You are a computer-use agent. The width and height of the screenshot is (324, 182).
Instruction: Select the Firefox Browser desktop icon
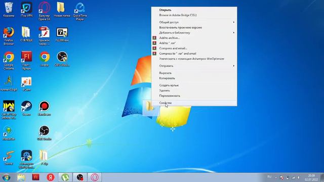(x=9, y=36)
